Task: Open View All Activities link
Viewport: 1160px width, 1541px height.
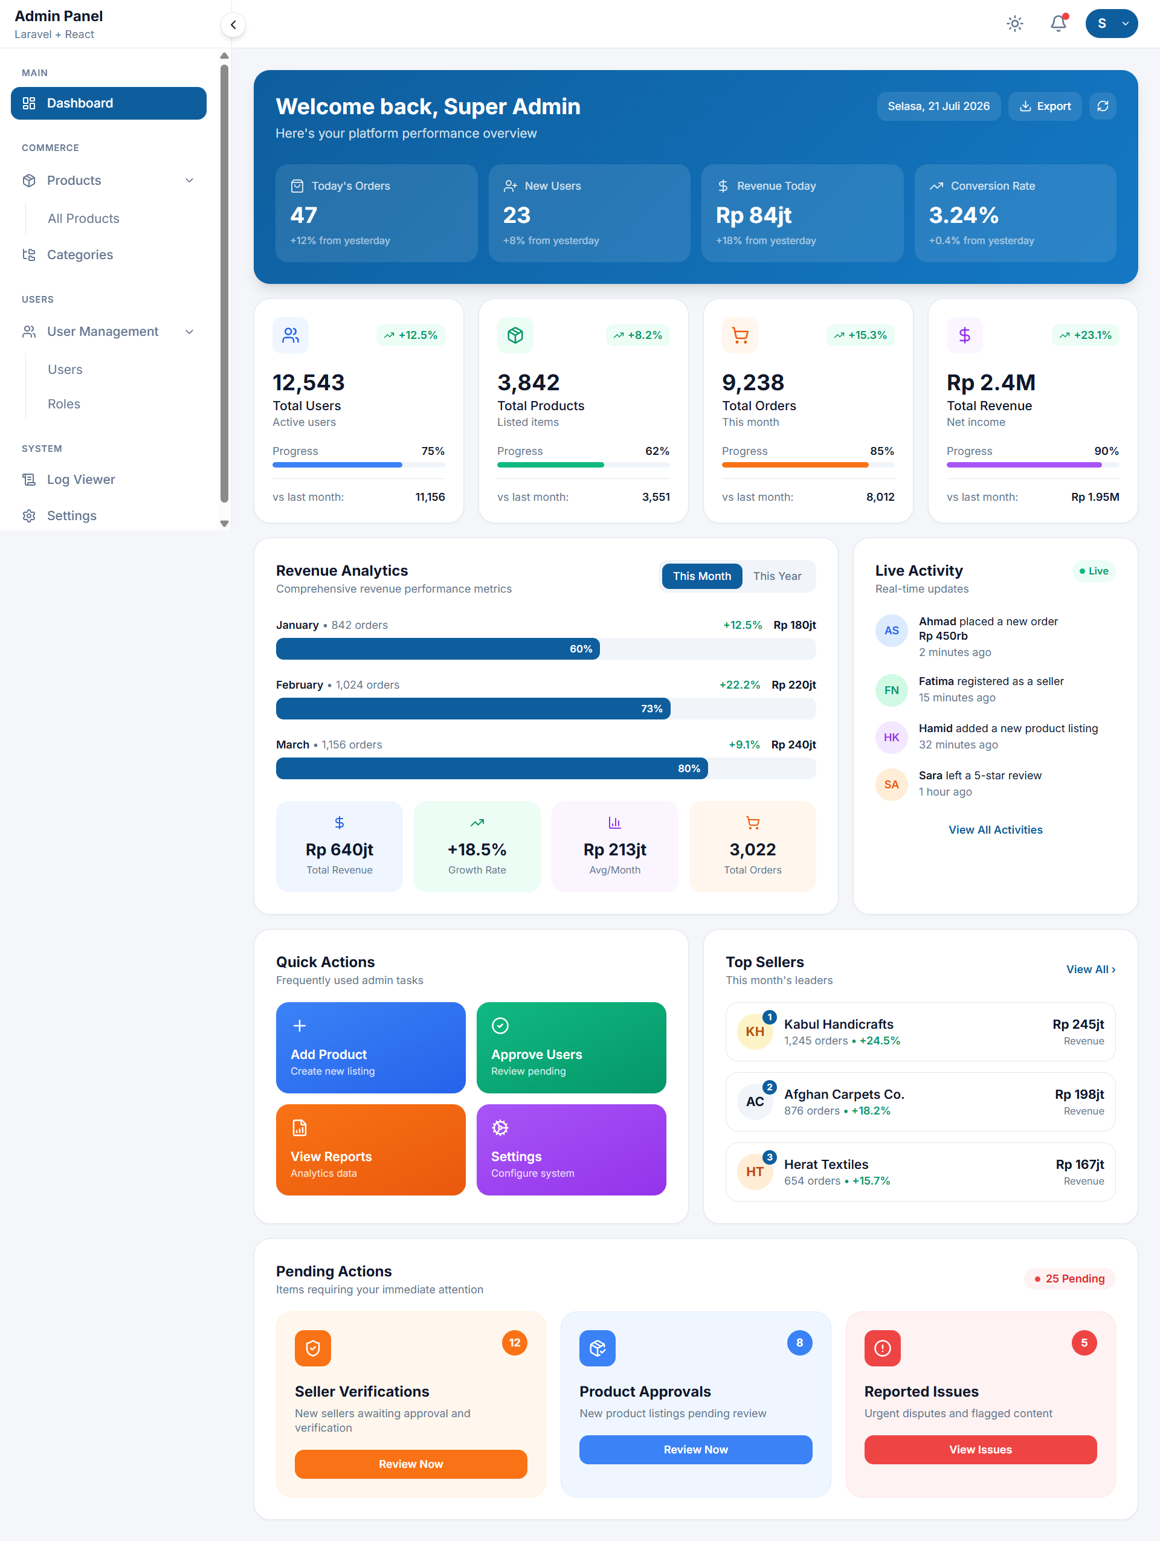Action: coord(995,830)
